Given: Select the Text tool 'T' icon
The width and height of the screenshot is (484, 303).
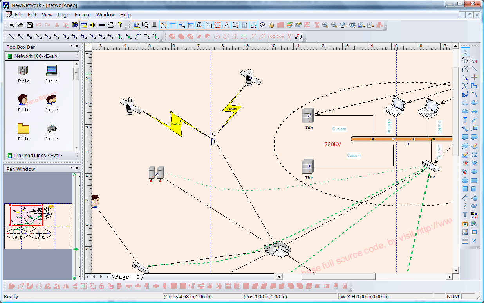Looking at the screenshot, I should (465, 215).
